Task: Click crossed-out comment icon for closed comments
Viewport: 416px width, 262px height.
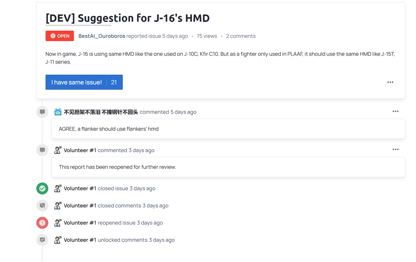Action: tap(42, 205)
